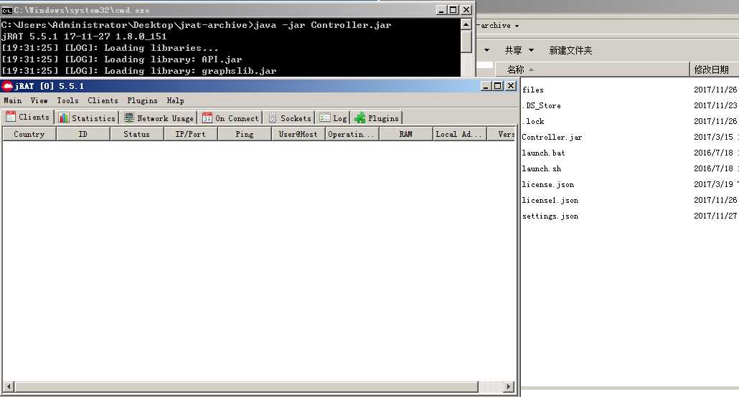Select the .DS_Store file in Explorer
The height and width of the screenshot is (397, 739).
point(542,105)
